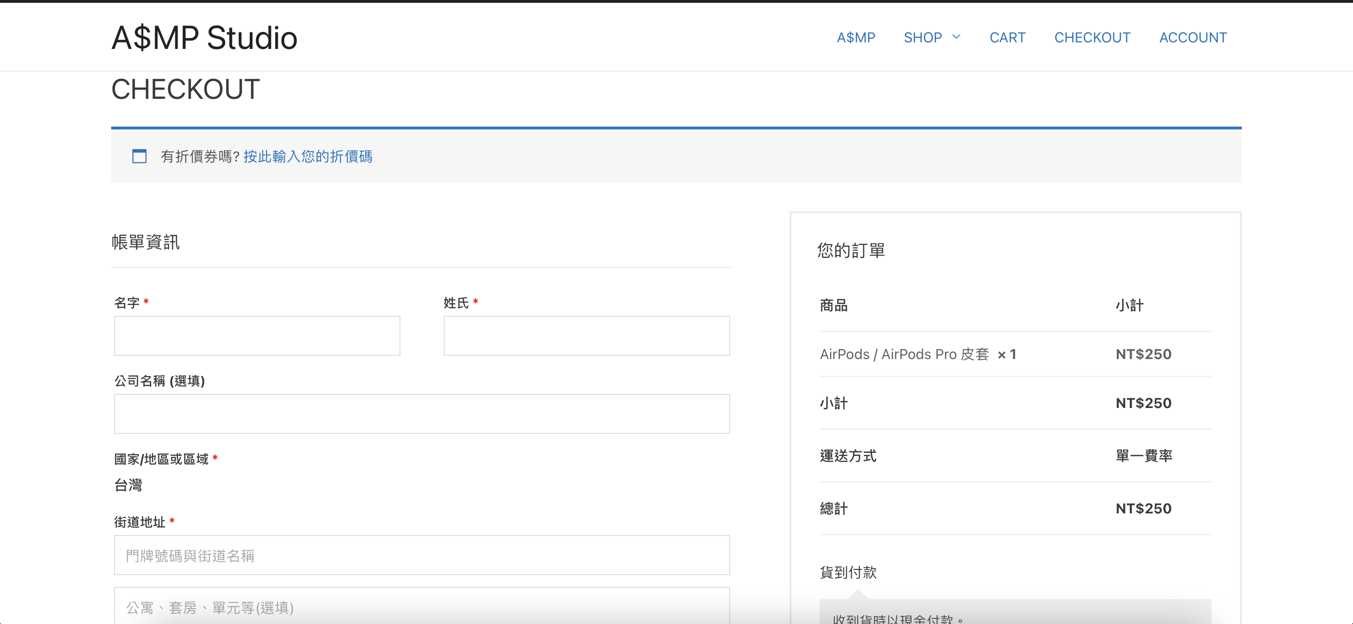Click the 公司名稱 company name field
This screenshot has width=1353, height=624.
[422, 414]
